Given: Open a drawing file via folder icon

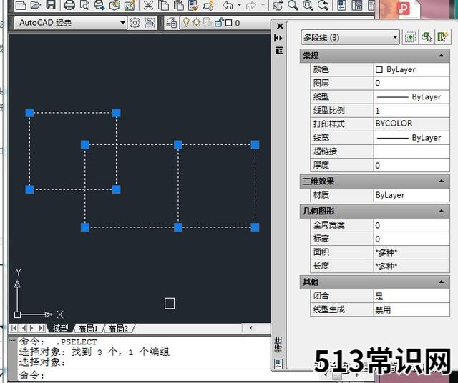Looking at the screenshot, I should point(36,5).
